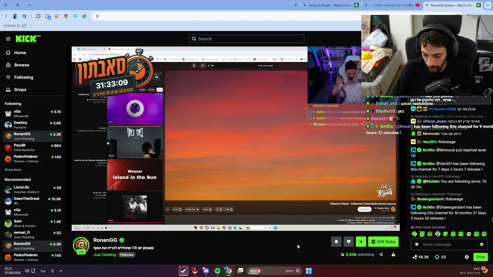Viewport: 493px width, 277px height.
Task: Share the RonenGG stream
Action: pyautogui.click(x=381, y=254)
